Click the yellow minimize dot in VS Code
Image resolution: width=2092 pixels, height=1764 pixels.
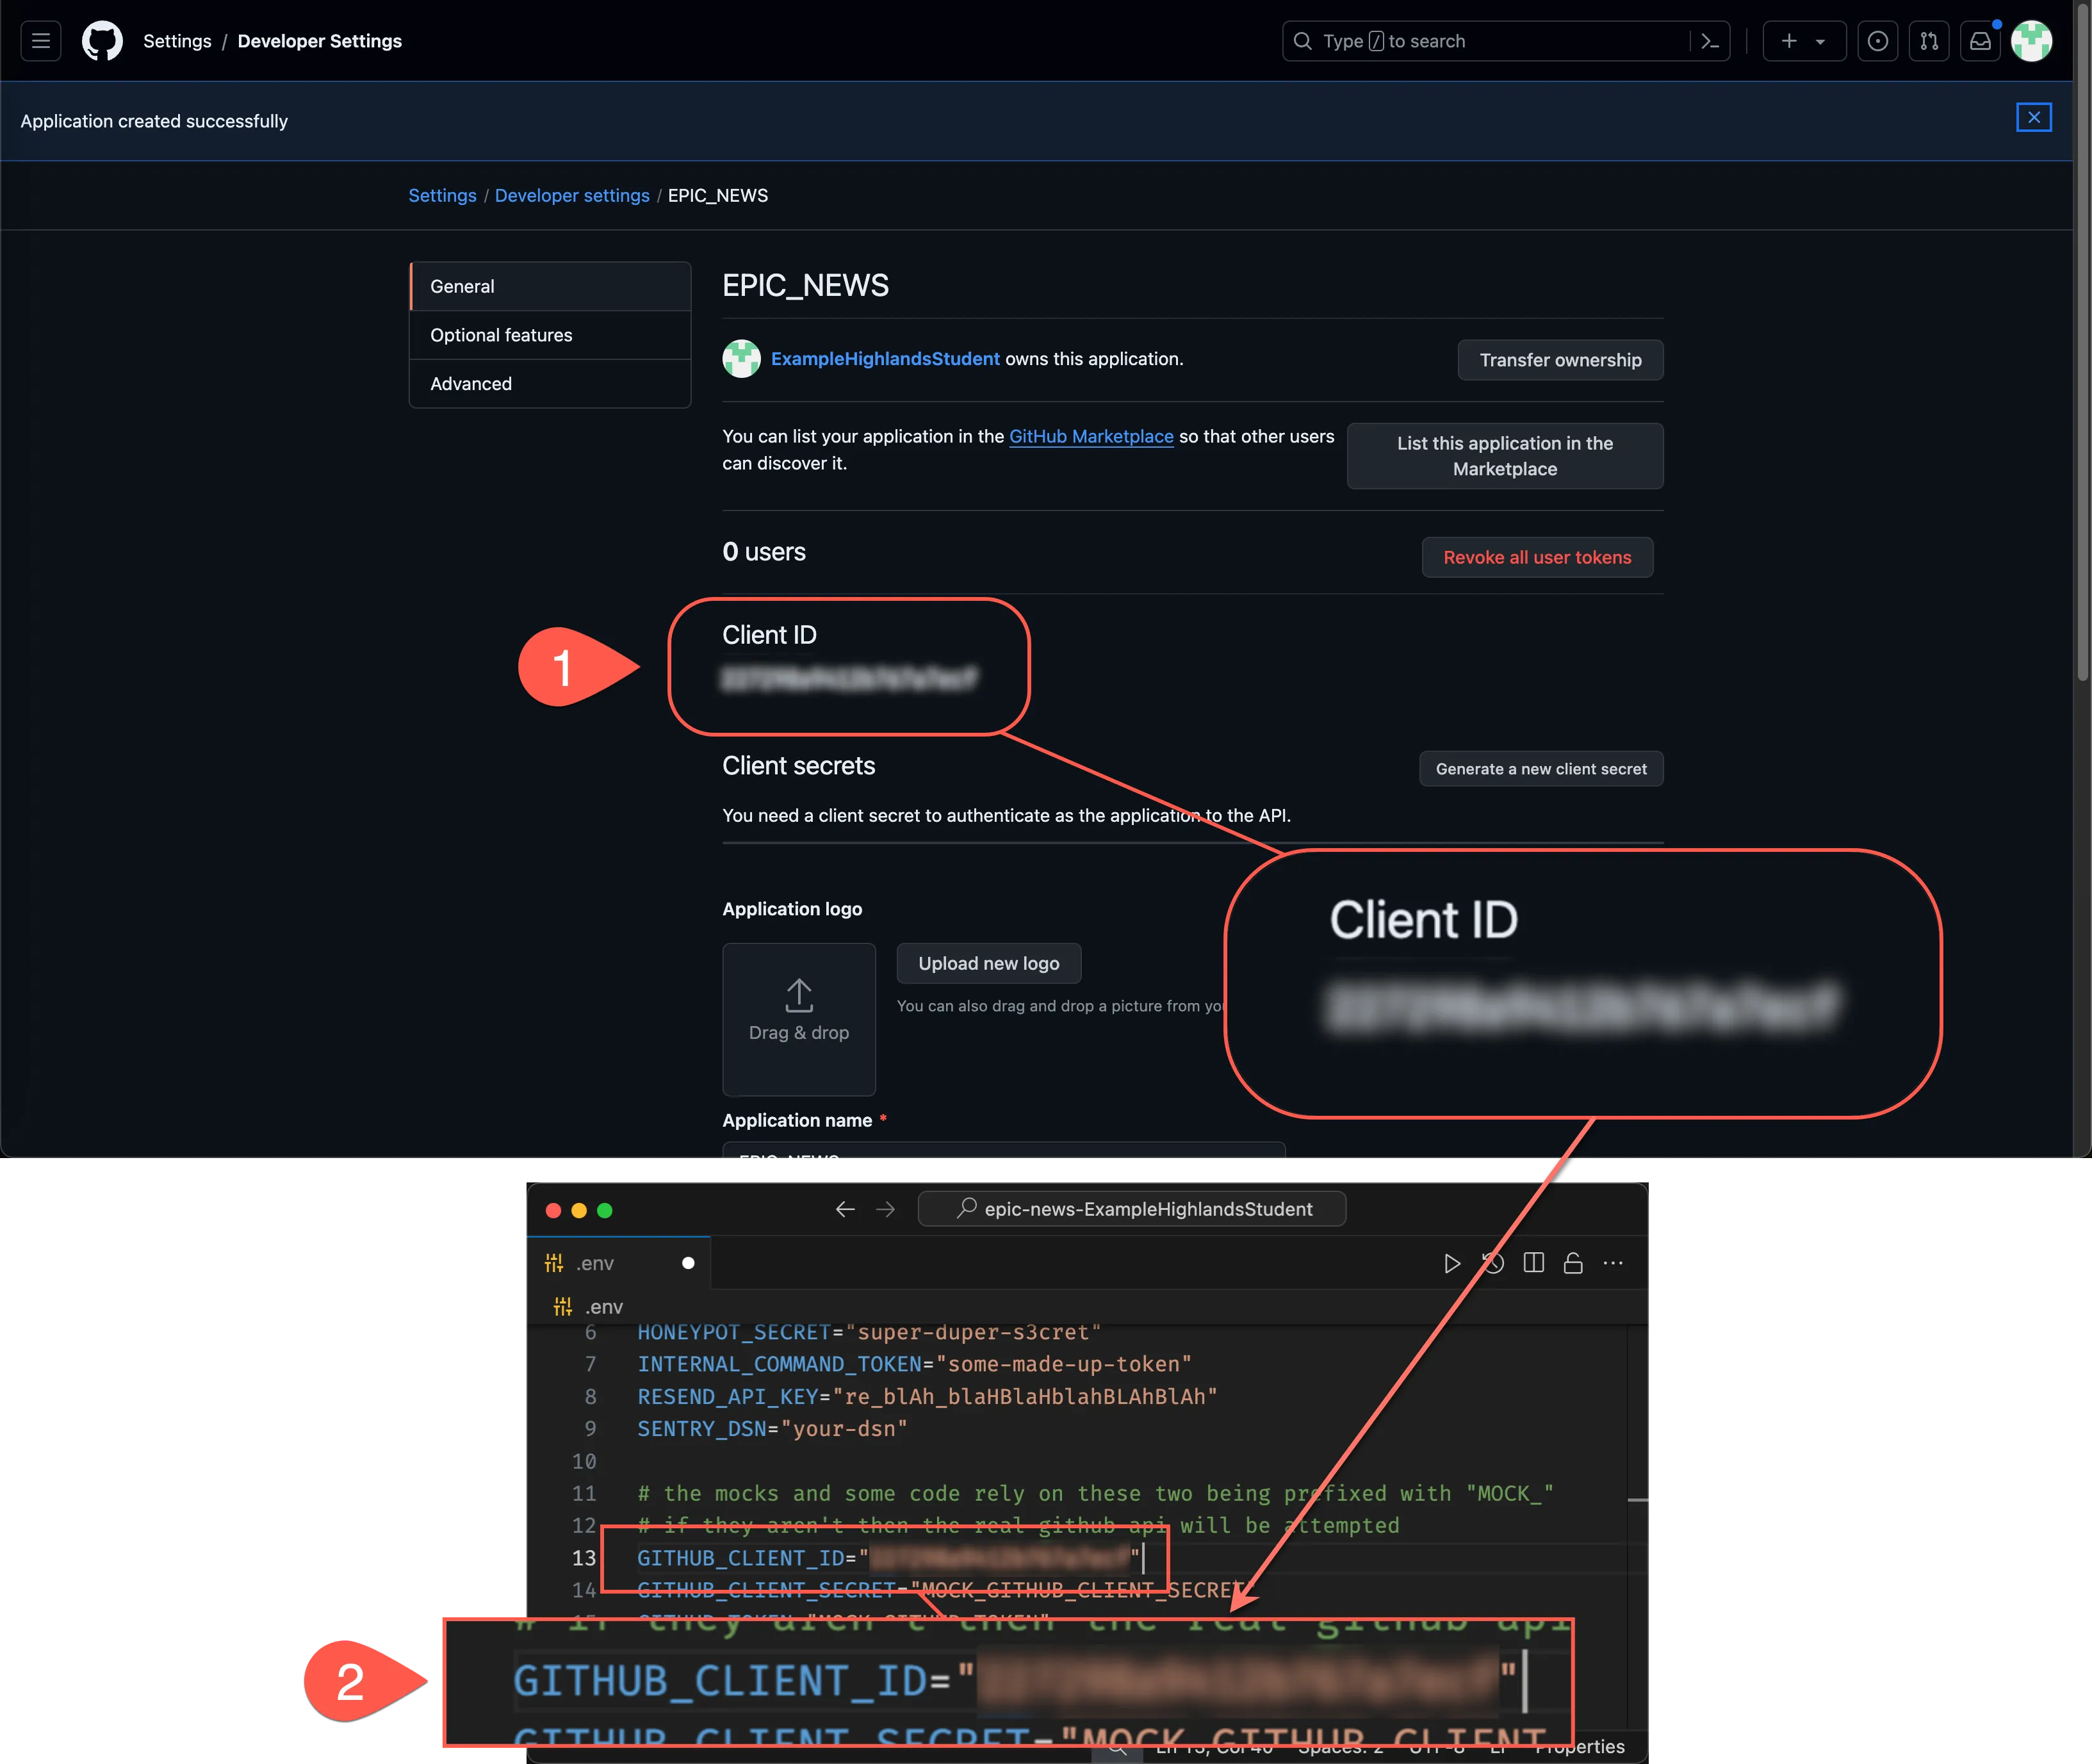(x=579, y=1210)
